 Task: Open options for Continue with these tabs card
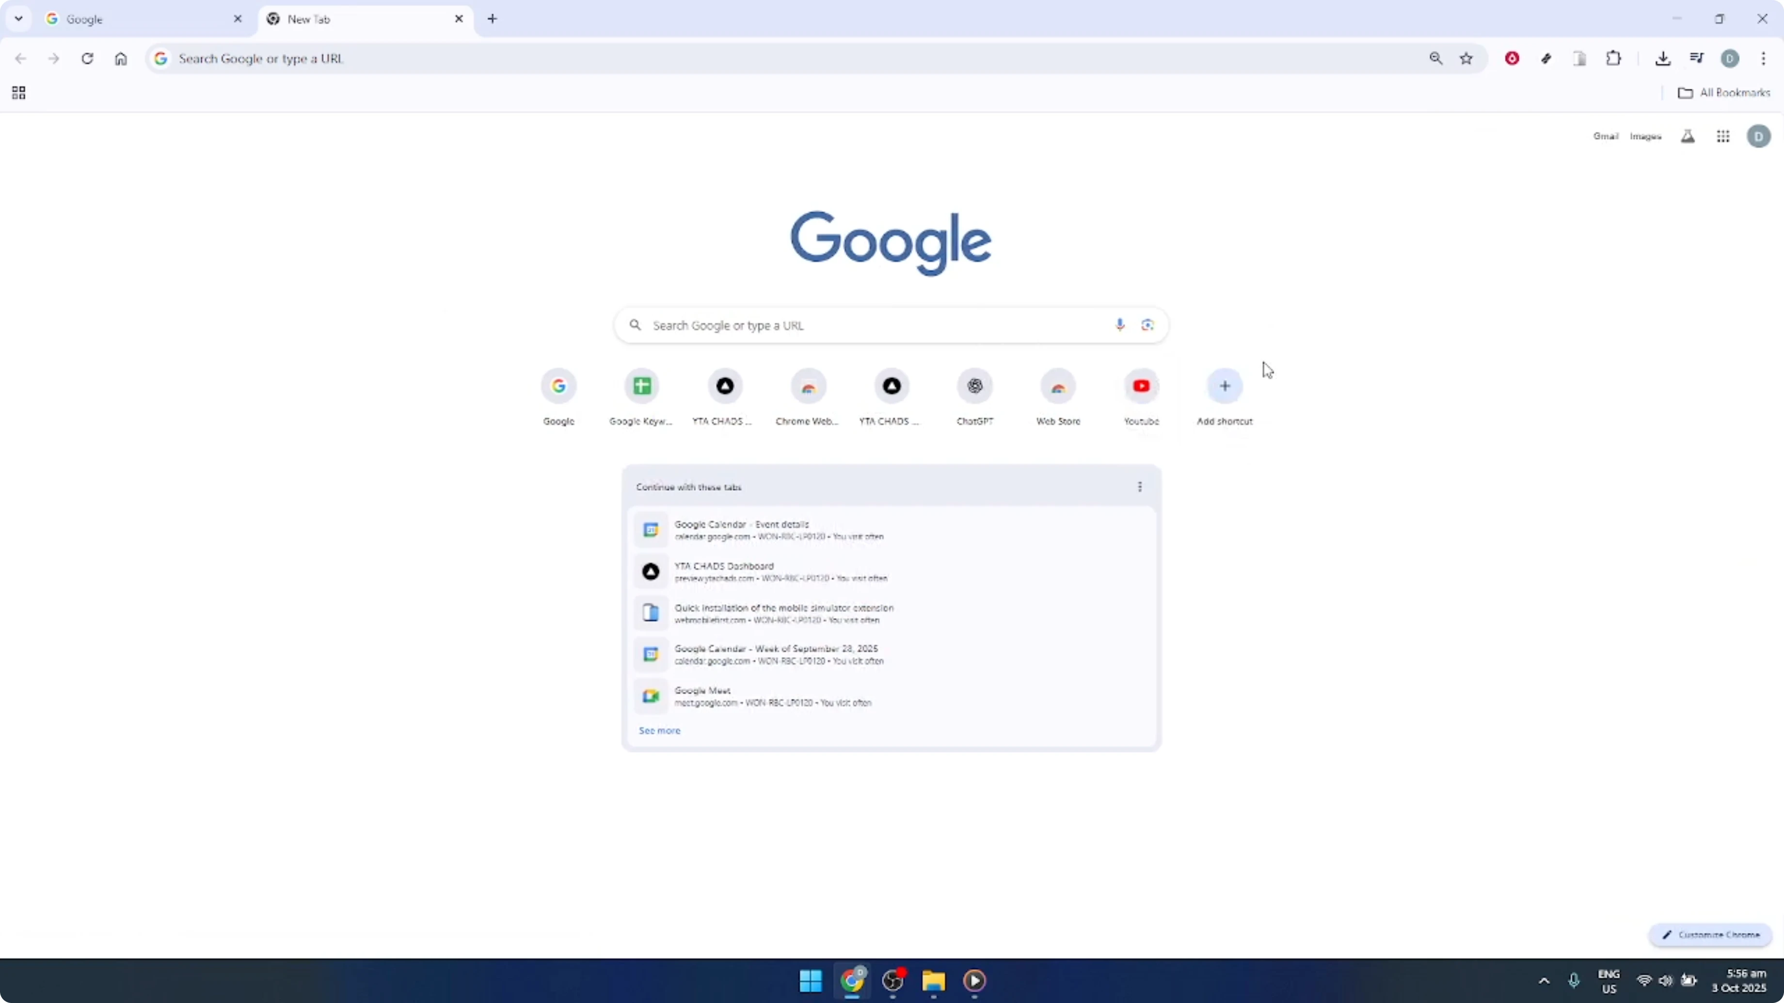click(1140, 486)
